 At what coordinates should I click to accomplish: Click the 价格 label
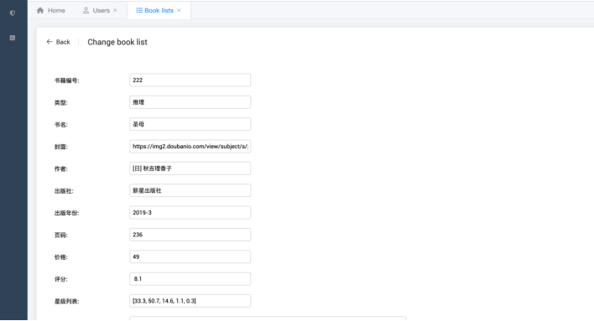pyautogui.click(x=61, y=257)
